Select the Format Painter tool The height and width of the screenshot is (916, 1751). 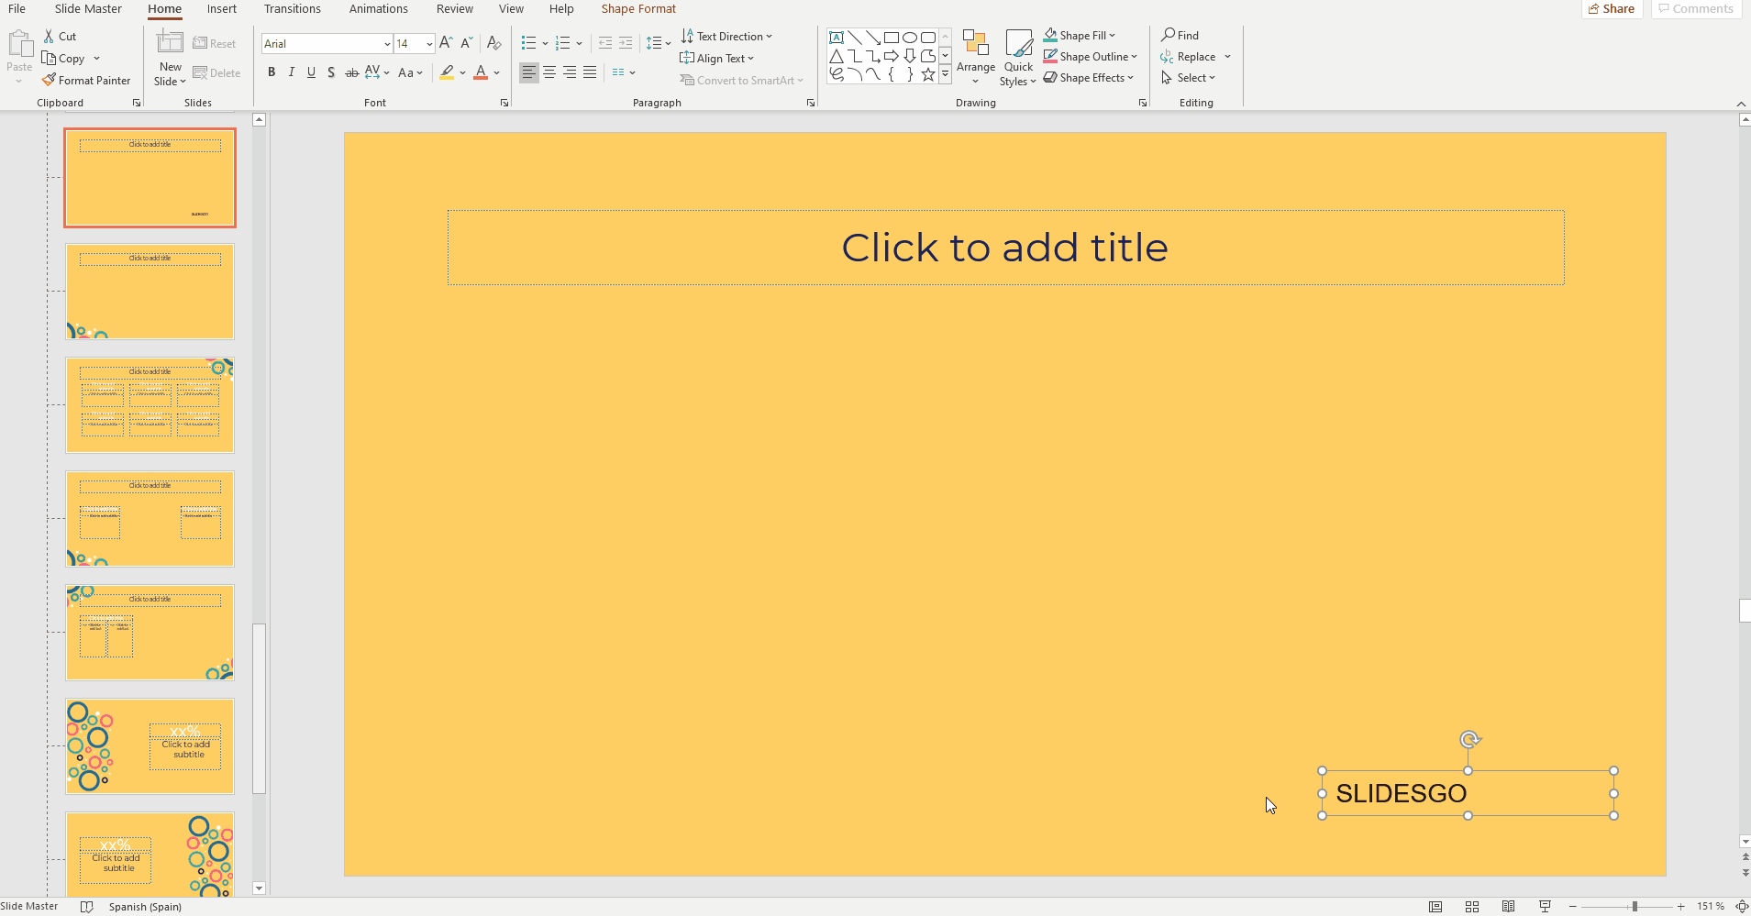86,80
